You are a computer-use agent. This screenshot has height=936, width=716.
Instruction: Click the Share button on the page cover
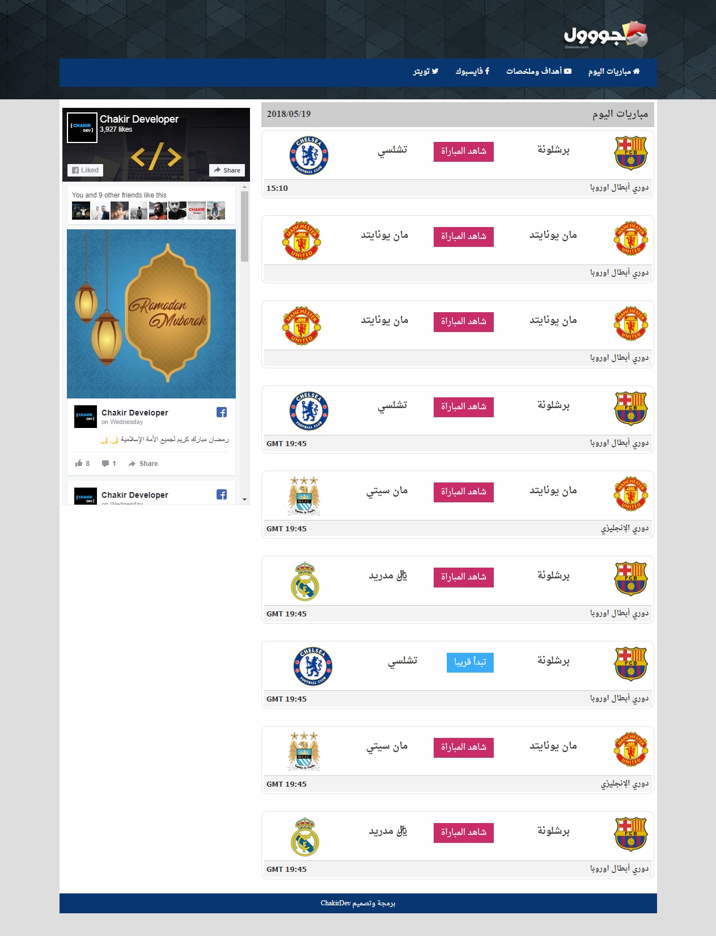click(227, 170)
